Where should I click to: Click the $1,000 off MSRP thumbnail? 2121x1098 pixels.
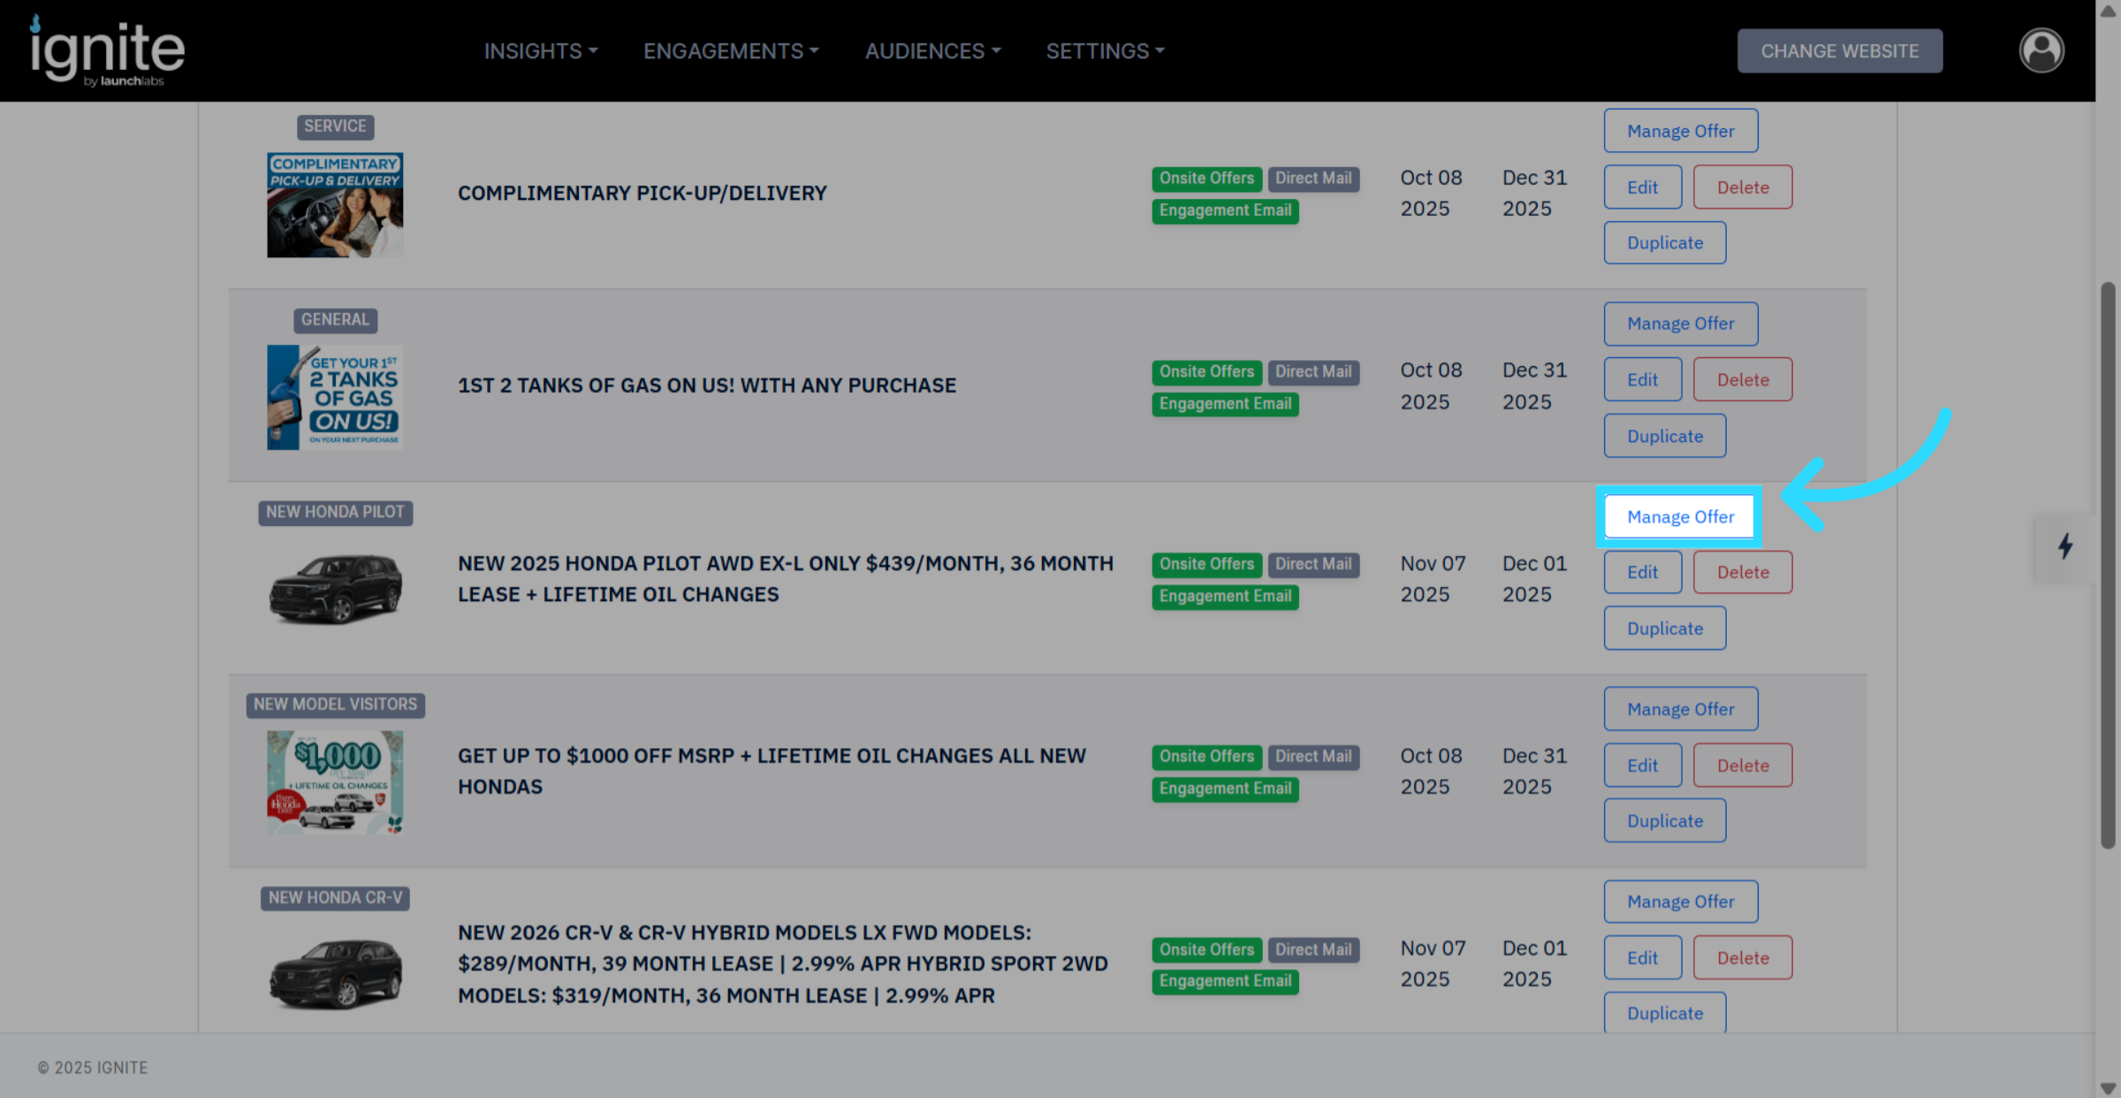(335, 782)
